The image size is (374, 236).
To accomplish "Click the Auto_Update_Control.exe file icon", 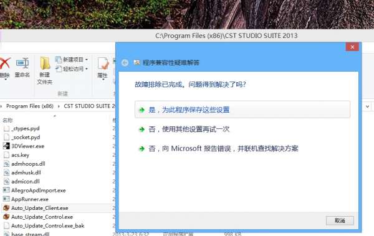I will (6, 217).
